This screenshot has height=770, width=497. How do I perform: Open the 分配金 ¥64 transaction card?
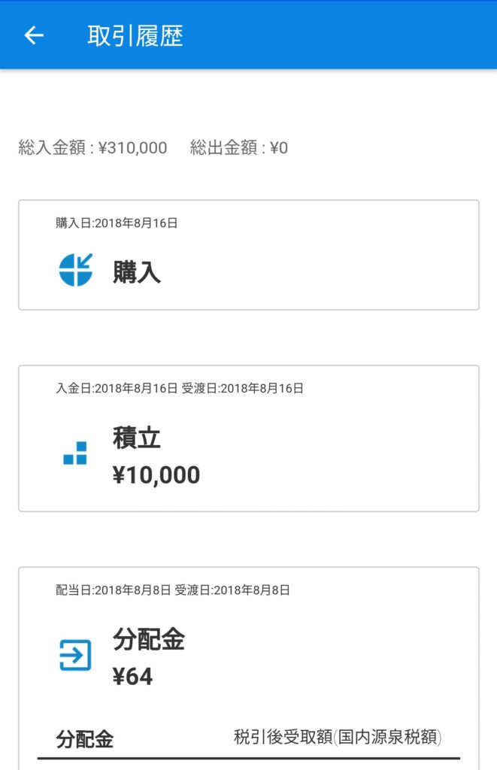[248, 668]
